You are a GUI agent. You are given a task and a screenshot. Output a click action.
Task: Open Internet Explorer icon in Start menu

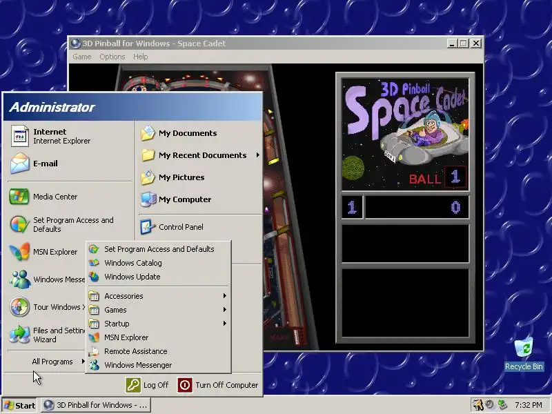20,136
